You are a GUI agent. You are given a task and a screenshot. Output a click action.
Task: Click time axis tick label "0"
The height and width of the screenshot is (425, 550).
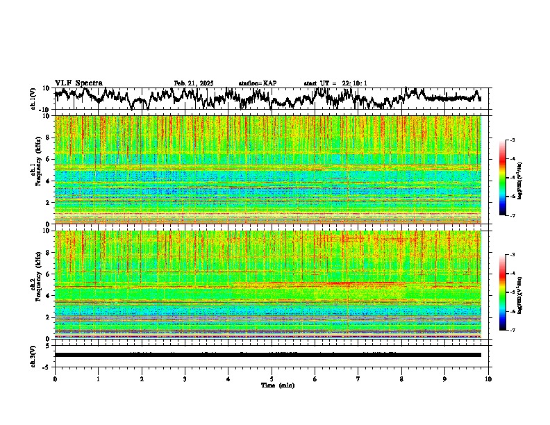click(x=55, y=379)
